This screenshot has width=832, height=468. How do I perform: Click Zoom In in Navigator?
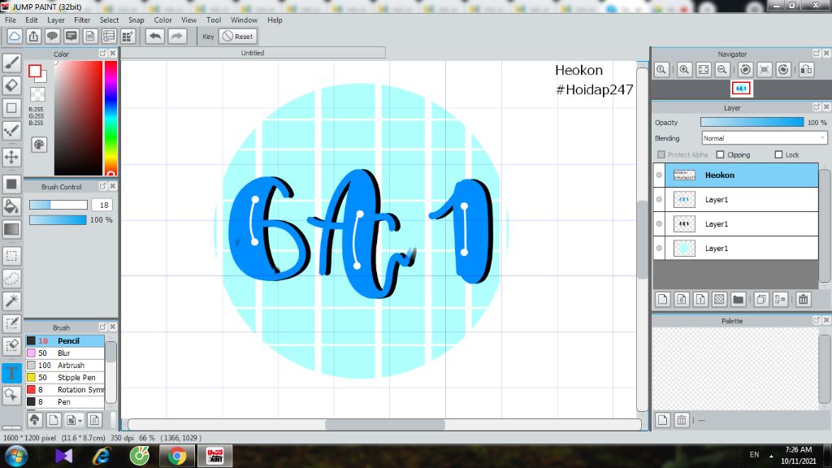(684, 70)
